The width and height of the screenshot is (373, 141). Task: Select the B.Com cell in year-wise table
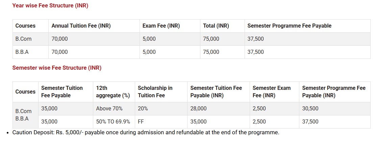pyautogui.click(x=23, y=39)
